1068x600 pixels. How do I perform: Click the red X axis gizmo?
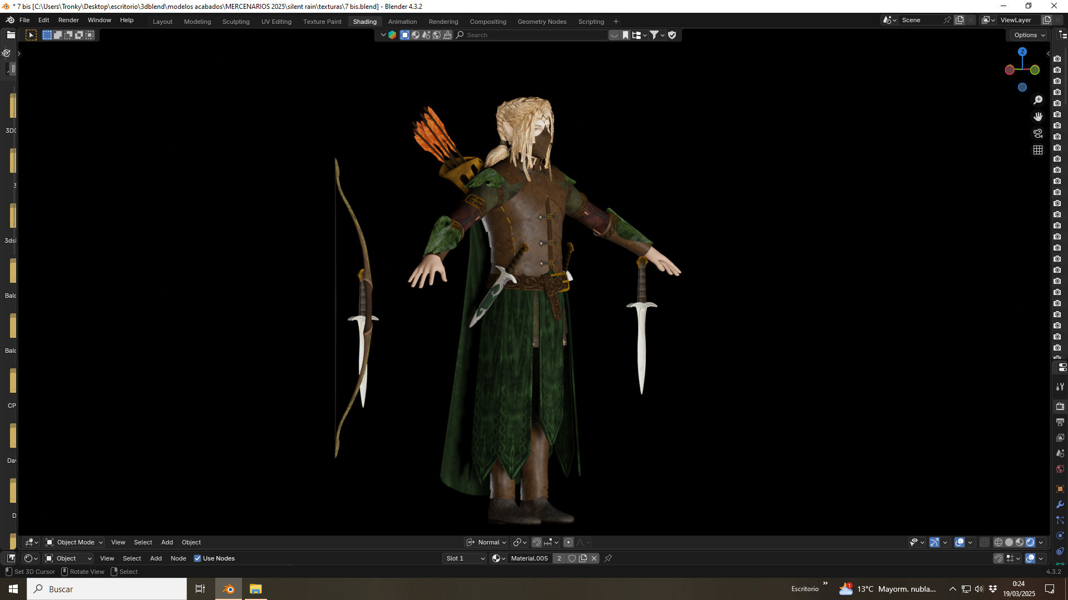click(x=1010, y=70)
